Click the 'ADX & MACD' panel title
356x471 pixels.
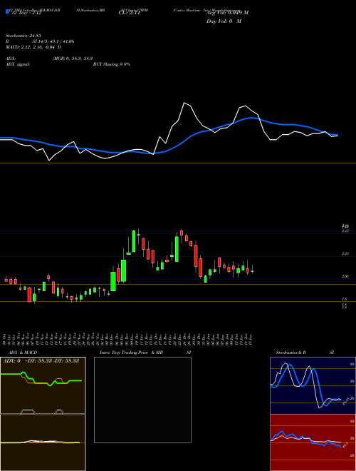(x=23, y=353)
